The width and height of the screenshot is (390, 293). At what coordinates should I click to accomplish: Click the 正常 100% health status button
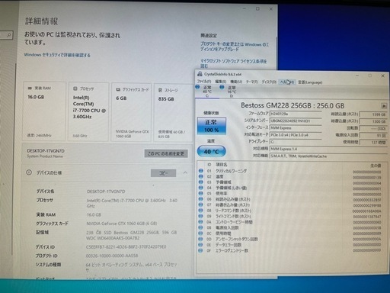tap(212, 126)
